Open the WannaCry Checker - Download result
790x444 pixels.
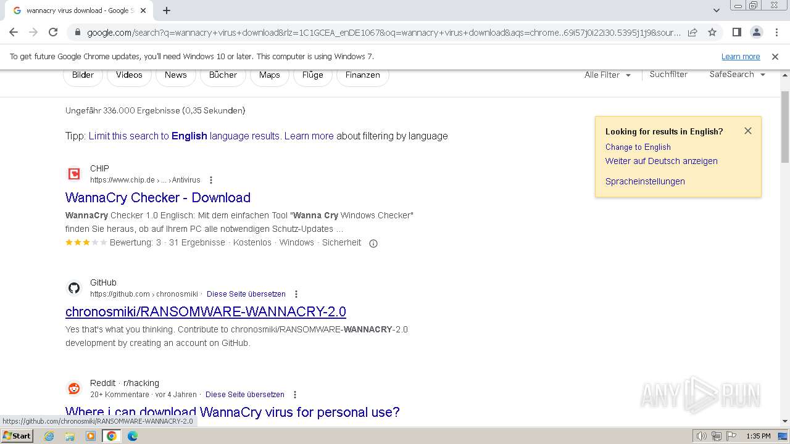(x=158, y=197)
